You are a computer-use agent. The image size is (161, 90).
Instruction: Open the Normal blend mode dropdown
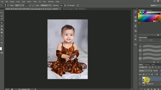click(146, 71)
